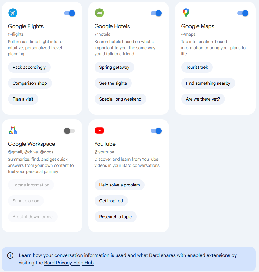This screenshot has width=259, height=272.
Task: Click the Special long weekend chip
Action: pyautogui.click(x=120, y=99)
